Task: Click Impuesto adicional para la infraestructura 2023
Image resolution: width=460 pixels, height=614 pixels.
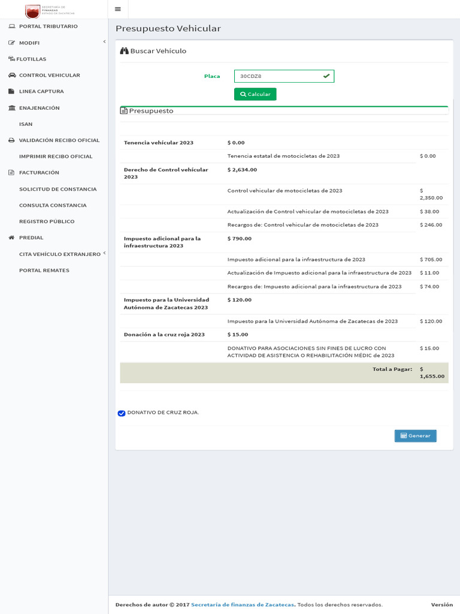Action: pos(162,242)
